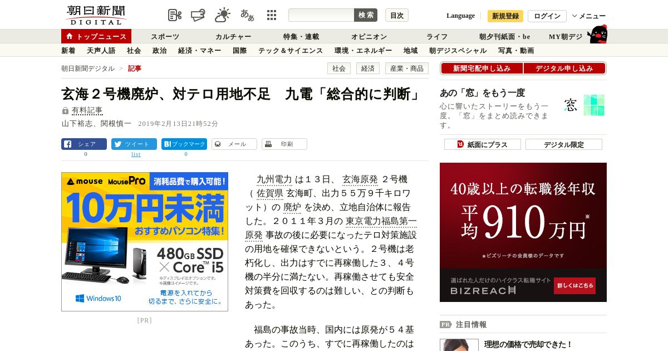This screenshot has width=668, height=351.
Task: Open the 理想の価格で売却できた！ link
Action: (x=528, y=344)
